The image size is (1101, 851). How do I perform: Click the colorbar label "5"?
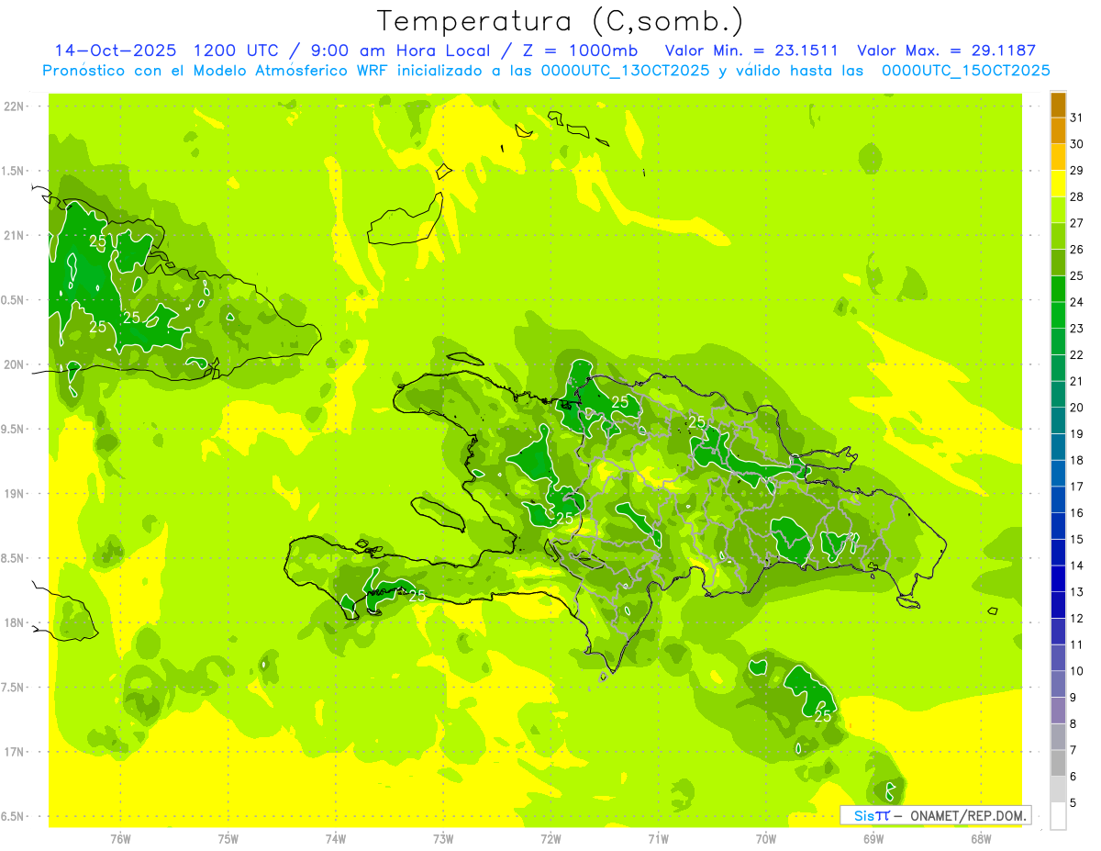1074,803
